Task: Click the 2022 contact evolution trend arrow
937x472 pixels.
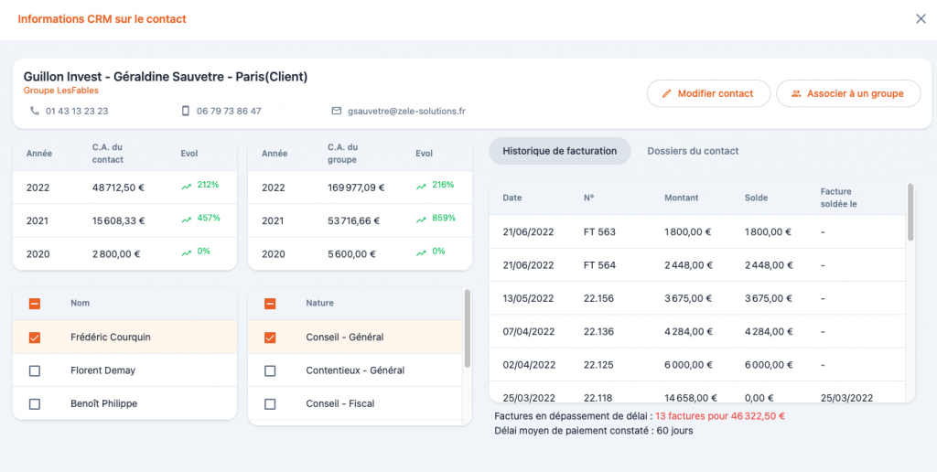Action: (187, 186)
